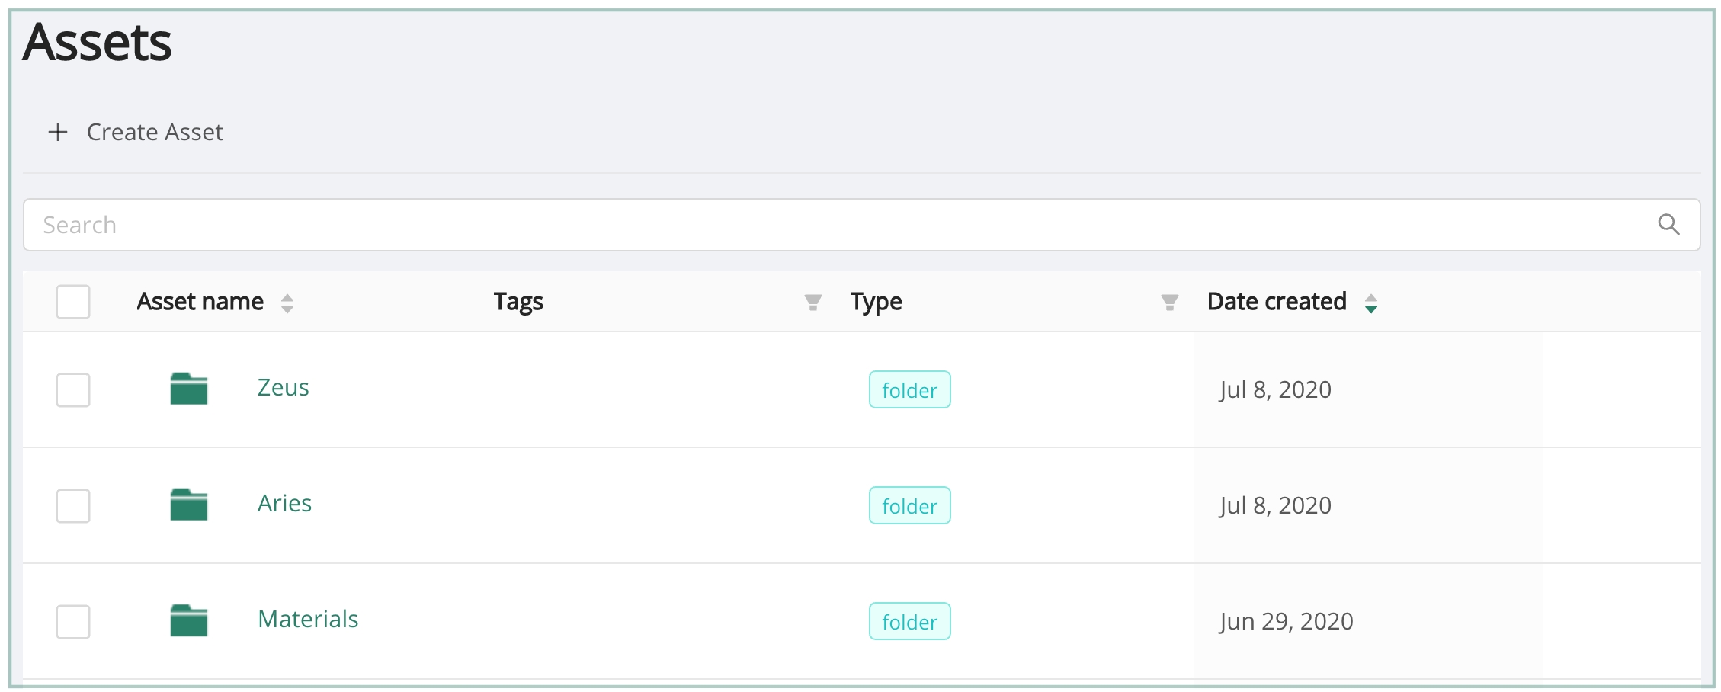Open the Tags column filter icon

click(x=812, y=303)
